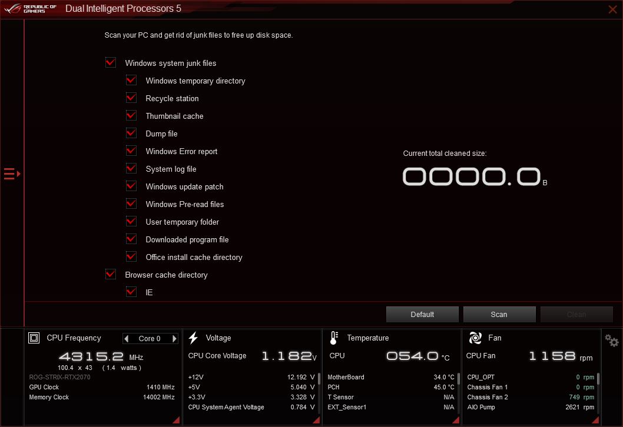Expand the Temperature panel corner triangle

456,420
